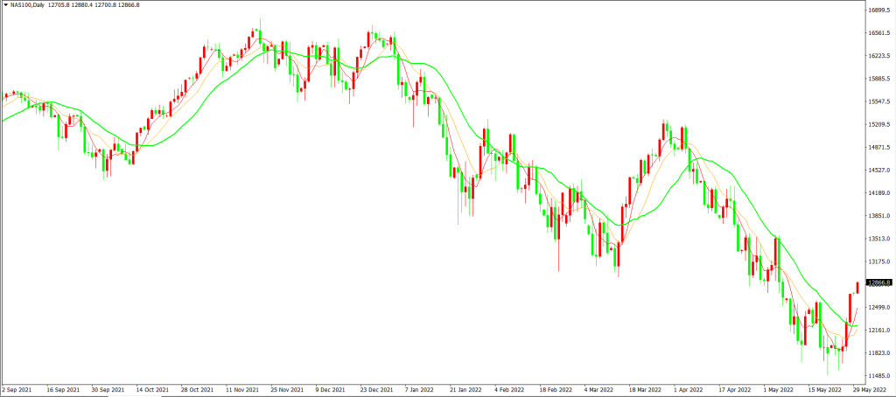
Task: Click the 11485.0 label on price axis
Action: click(878, 376)
